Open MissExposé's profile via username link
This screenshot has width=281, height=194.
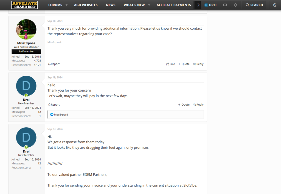click(x=26, y=43)
